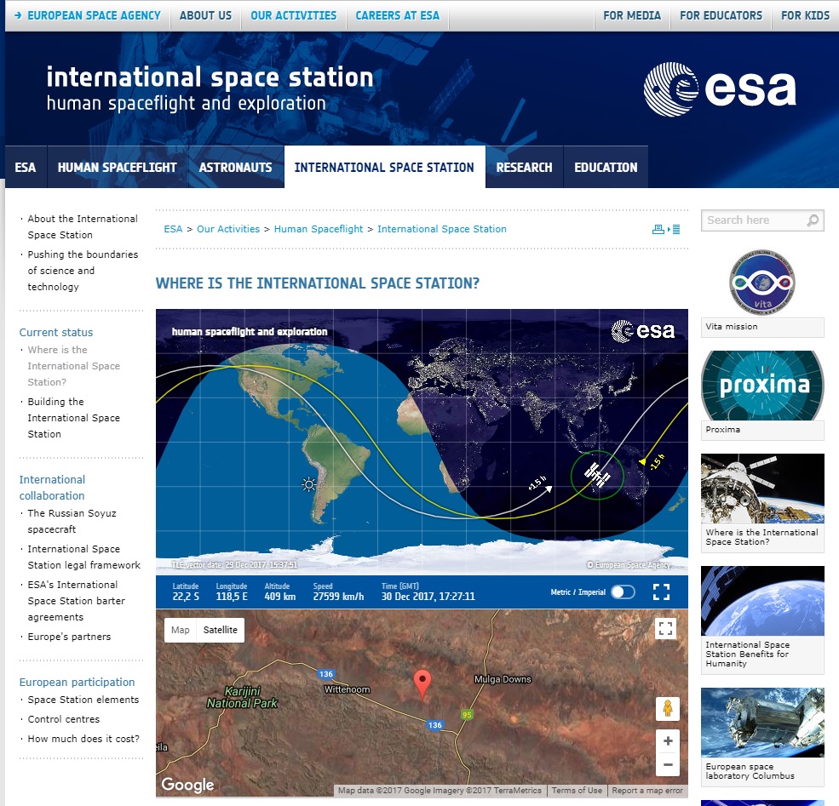Switch the map to Map view
Image resolution: width=839 pixels, height=806 pixels.
pos(181,630)
